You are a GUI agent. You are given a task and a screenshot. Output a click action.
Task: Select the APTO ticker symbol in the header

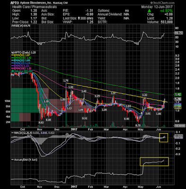coord(15,3)
